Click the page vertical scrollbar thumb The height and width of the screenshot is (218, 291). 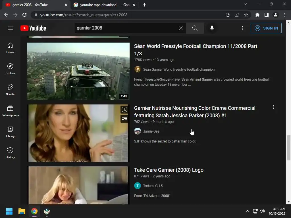[x=289, y=148]
